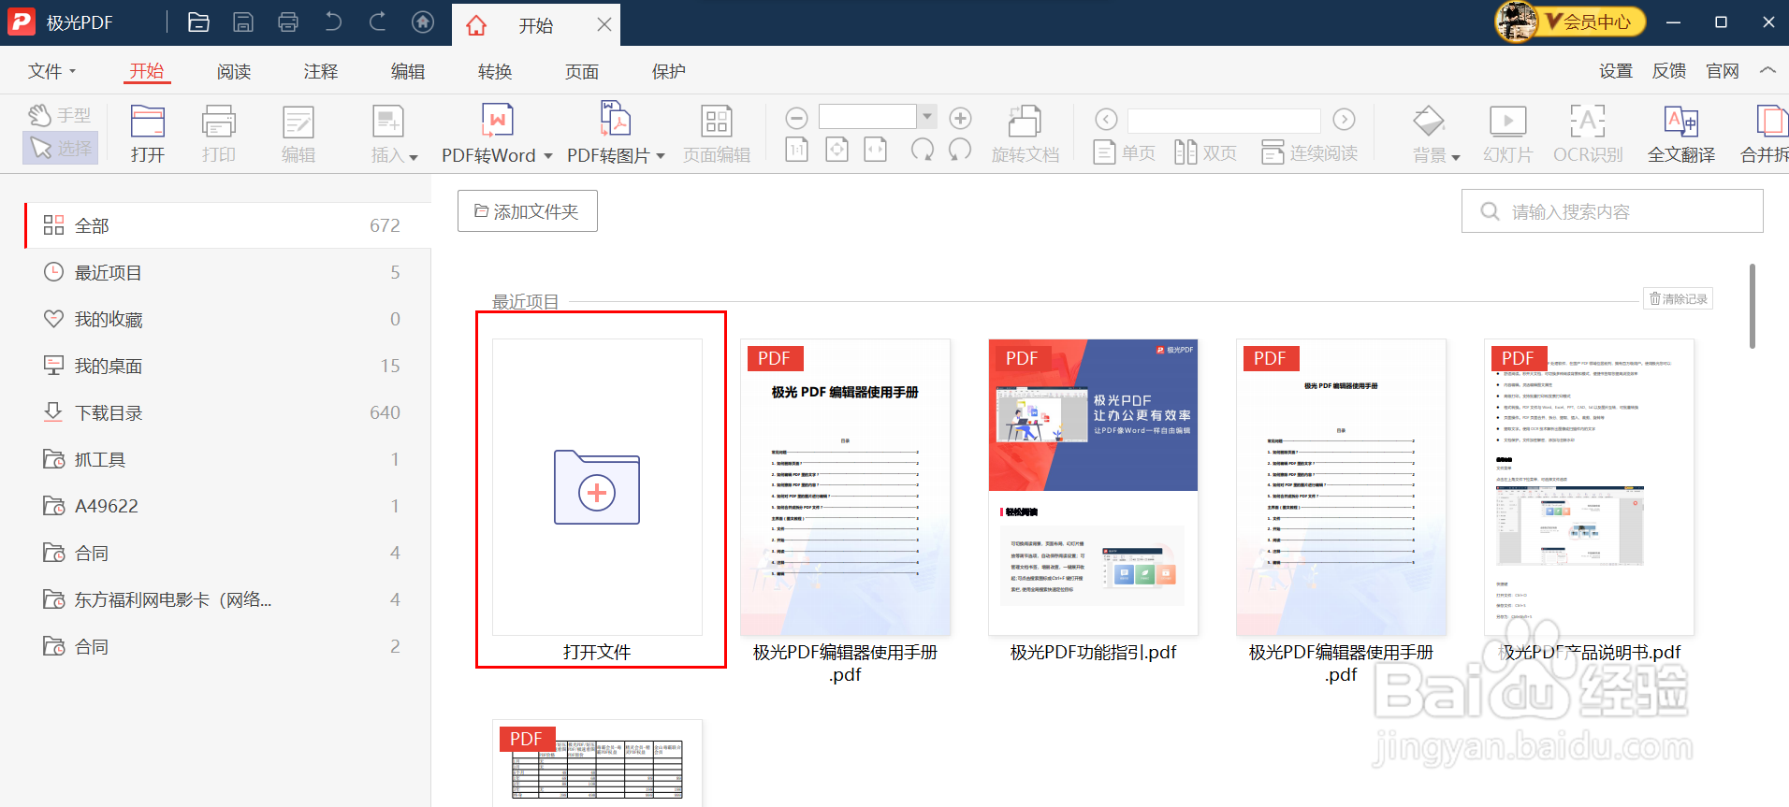
Task: Select 我的桌面 in sidebar
Action: (225, 366)
